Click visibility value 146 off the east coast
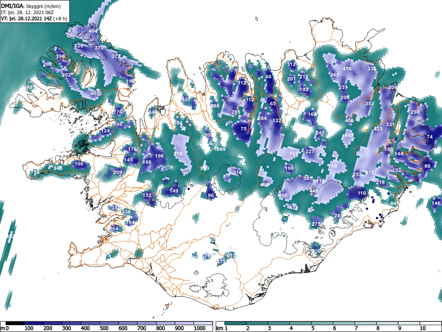442x332 pixels. pyautogui.click(x=436, y=203)
